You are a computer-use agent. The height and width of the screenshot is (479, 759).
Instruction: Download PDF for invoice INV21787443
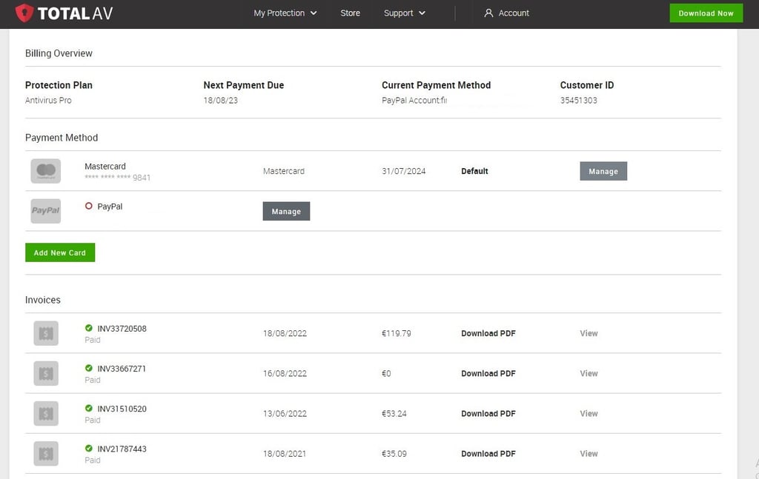pyautogui.click(x=488, y=454)
